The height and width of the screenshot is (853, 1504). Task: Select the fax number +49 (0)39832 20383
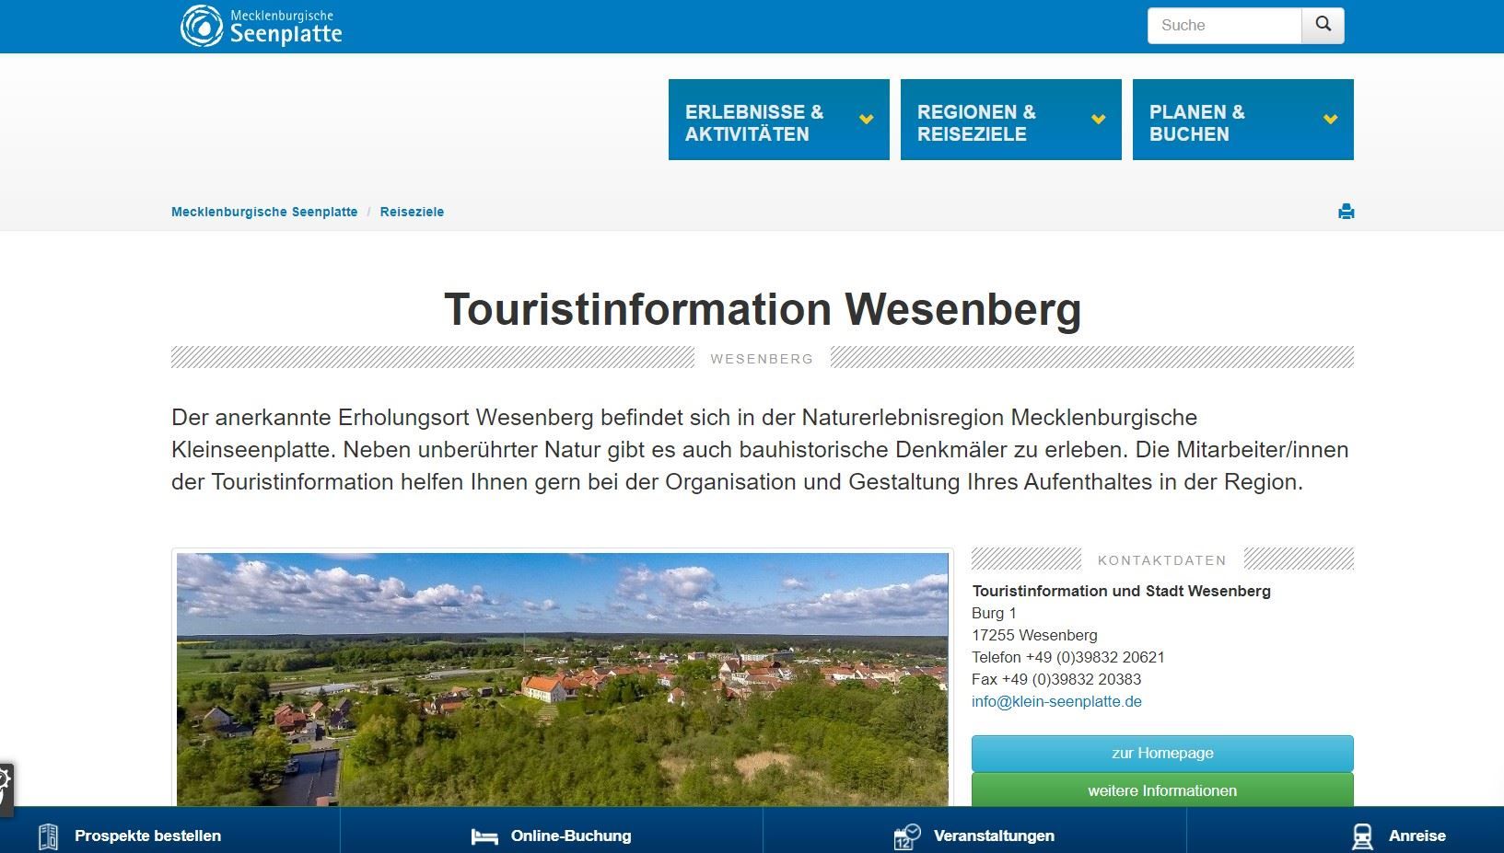click(x=1071, y=679)
